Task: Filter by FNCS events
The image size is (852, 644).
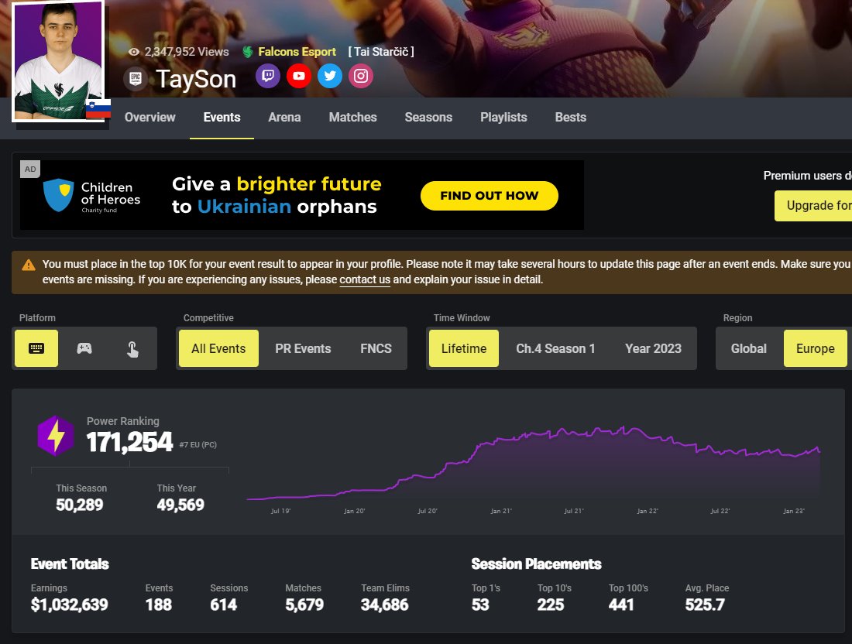Action: [376, 348]
